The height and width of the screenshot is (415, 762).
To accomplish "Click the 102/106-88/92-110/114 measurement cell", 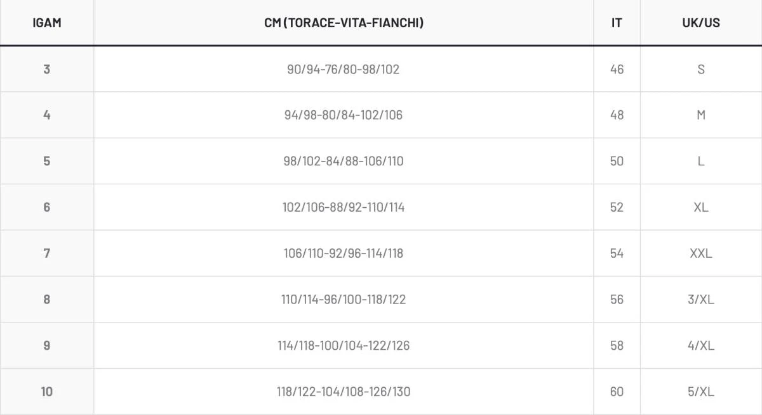I will [344, 207].
